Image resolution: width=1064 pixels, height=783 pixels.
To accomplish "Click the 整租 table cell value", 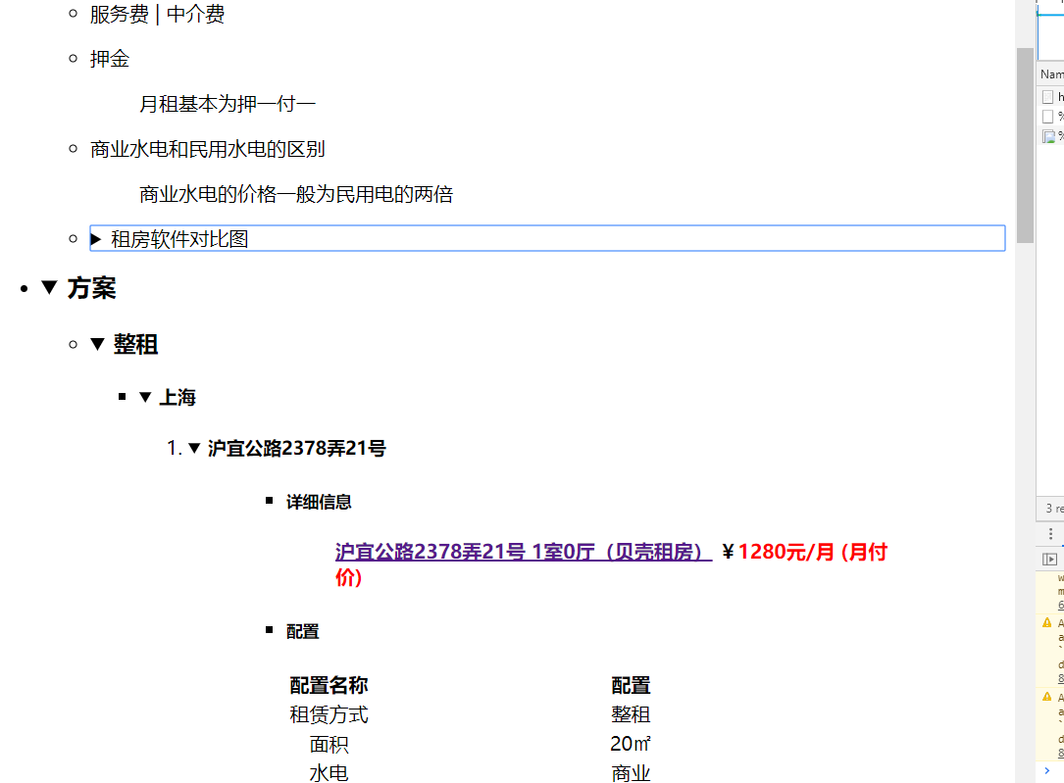I will [631, 714].
